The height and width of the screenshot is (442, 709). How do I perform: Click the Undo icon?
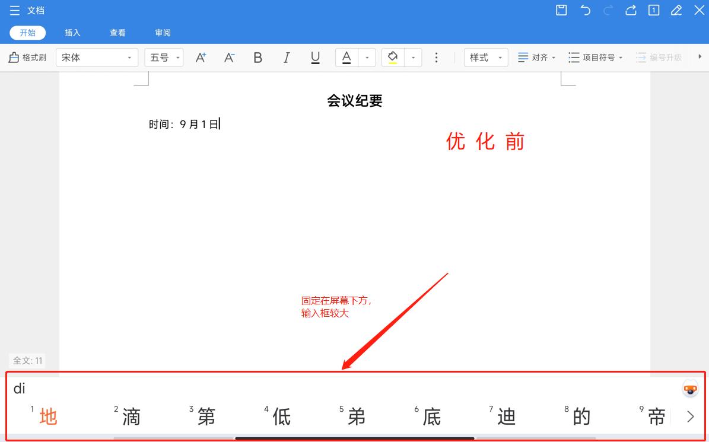(x=585, y=10)
